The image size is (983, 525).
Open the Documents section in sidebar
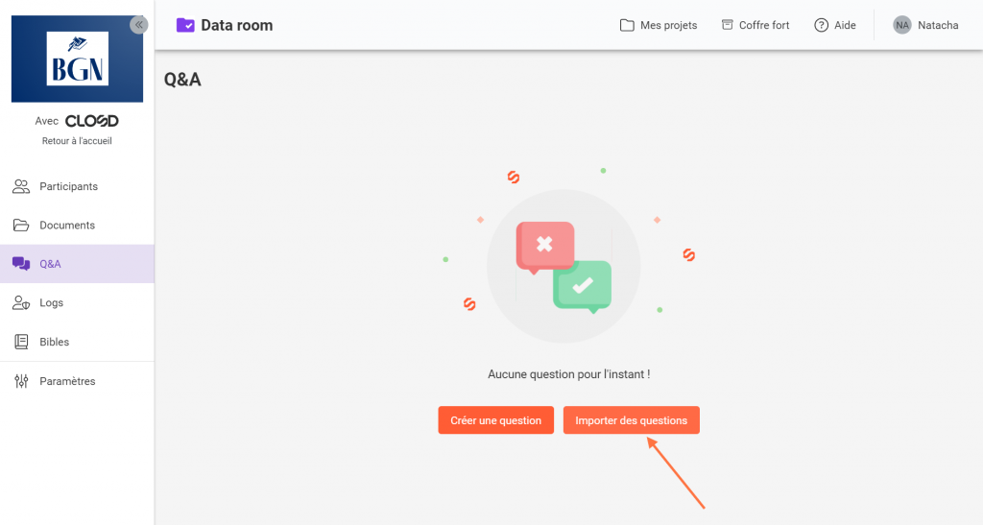coord(67,226)
